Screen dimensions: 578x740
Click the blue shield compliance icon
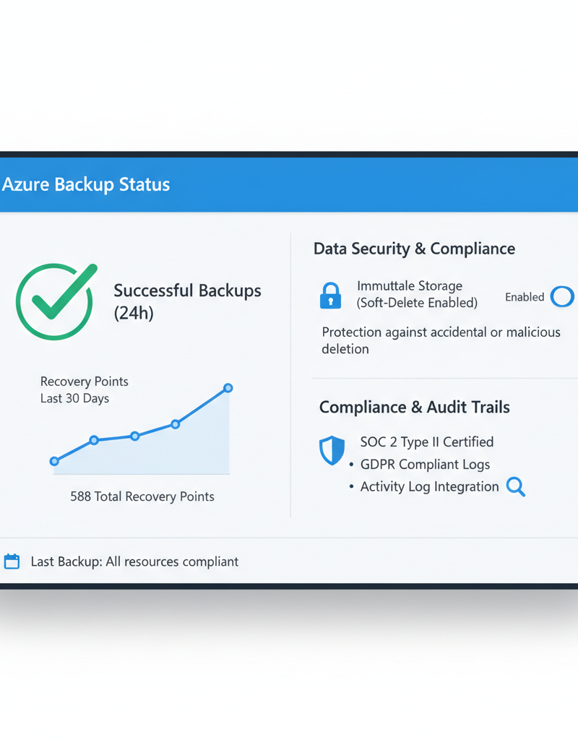[332, 450]
